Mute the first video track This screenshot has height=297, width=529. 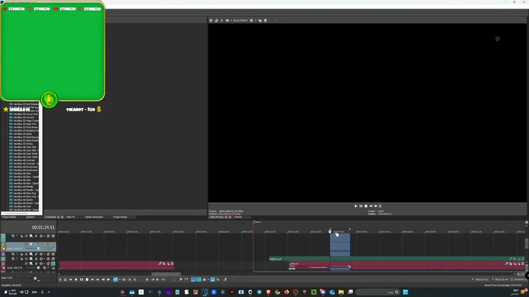(x=48, y=236)
